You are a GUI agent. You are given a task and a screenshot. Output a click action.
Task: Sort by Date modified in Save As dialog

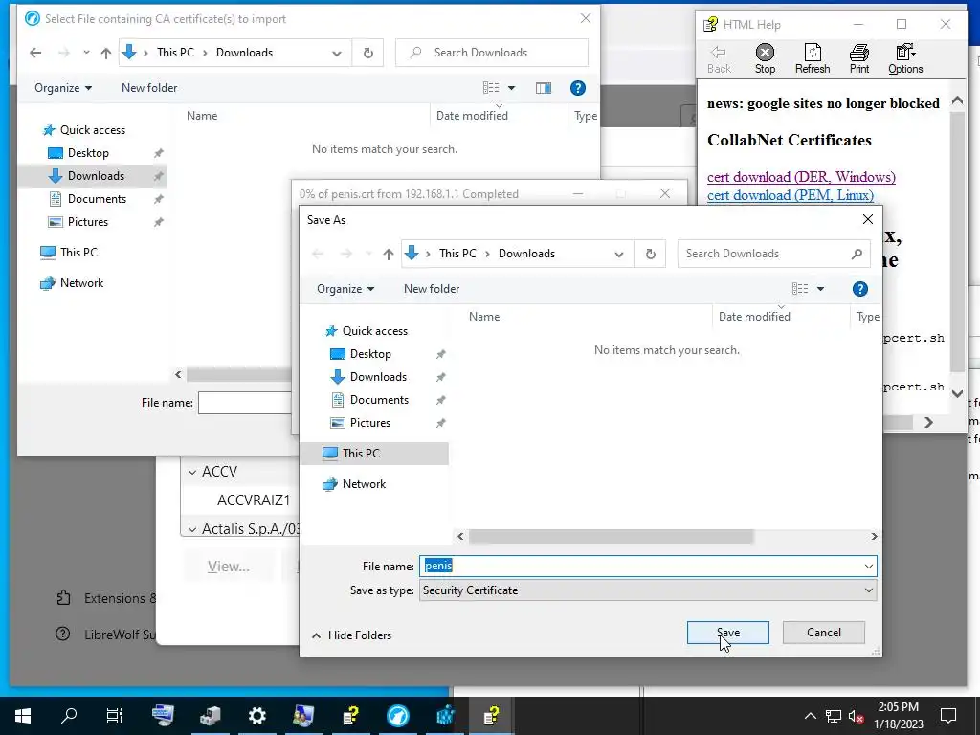[754, 317]
